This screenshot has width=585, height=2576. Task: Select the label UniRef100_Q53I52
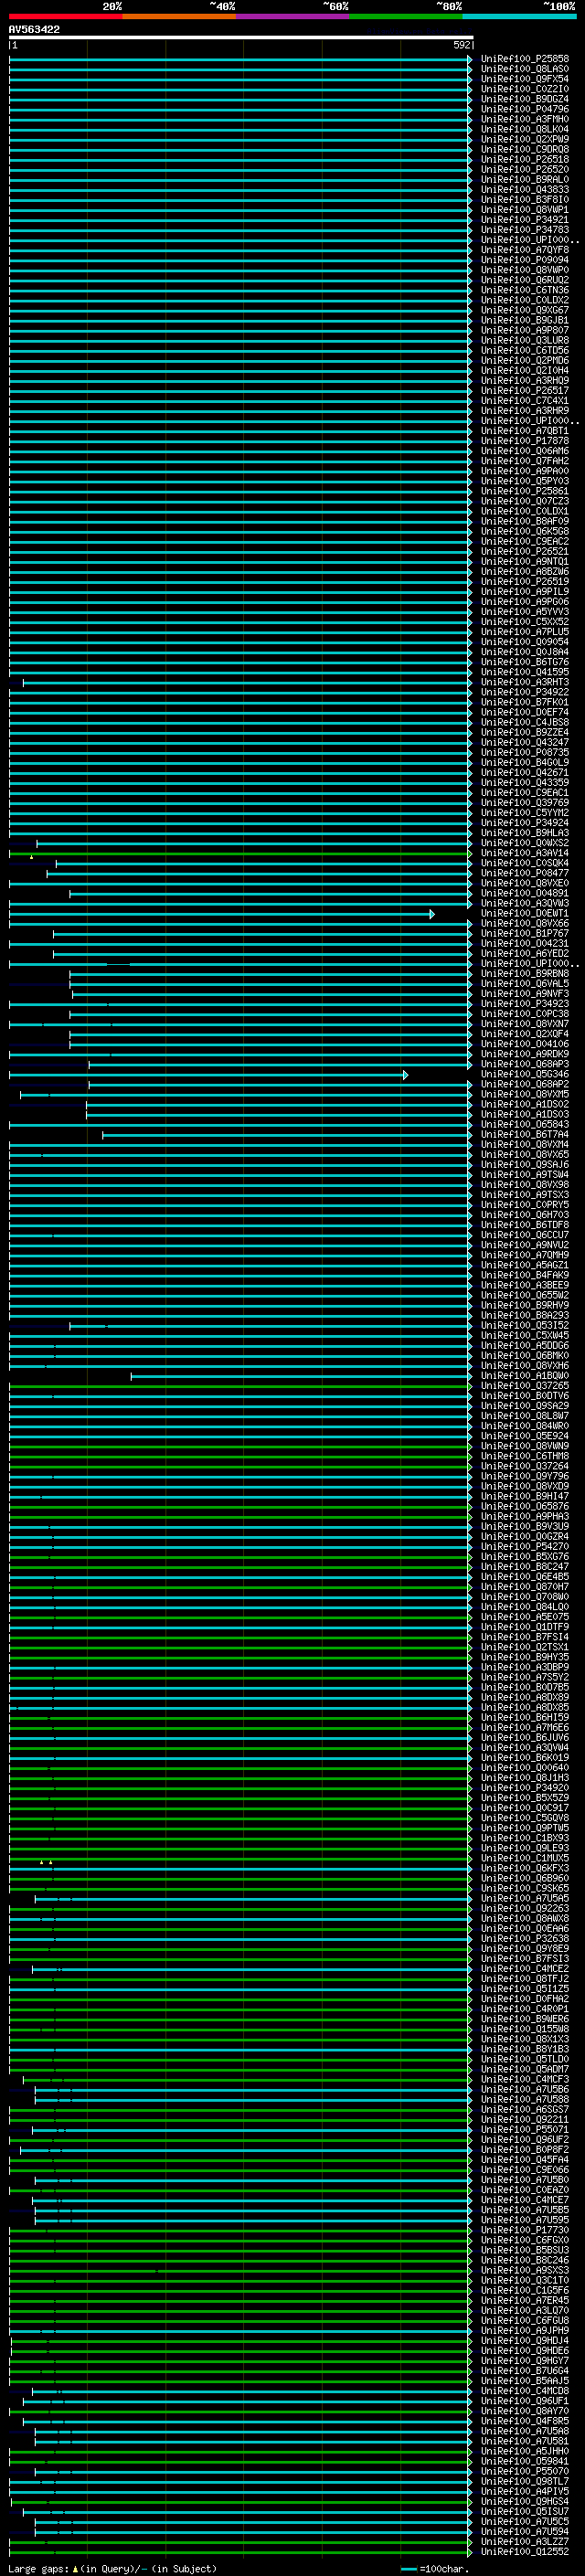[524, 1326]
